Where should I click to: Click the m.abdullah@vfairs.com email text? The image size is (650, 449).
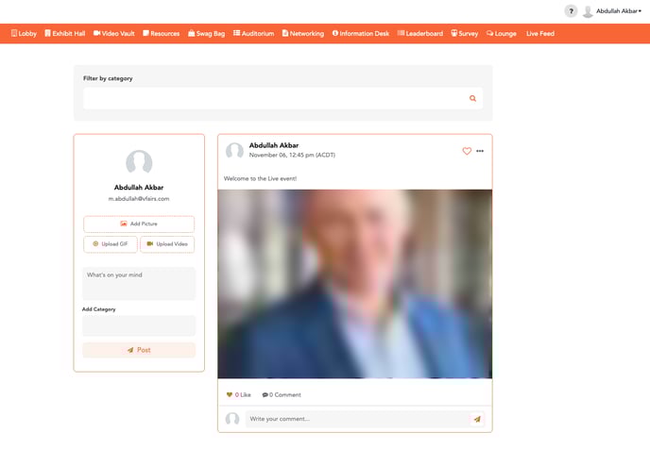(x=139, y=199)
